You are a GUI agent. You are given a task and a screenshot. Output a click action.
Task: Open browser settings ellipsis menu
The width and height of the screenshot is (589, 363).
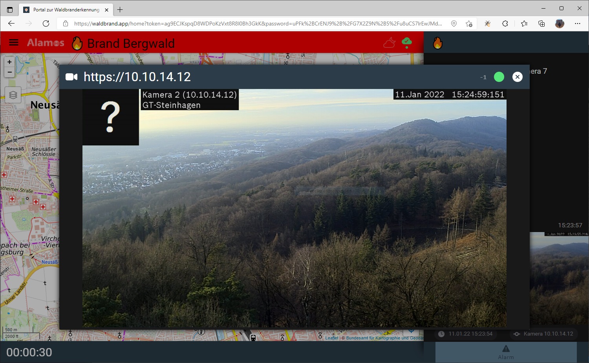[577, 24]
